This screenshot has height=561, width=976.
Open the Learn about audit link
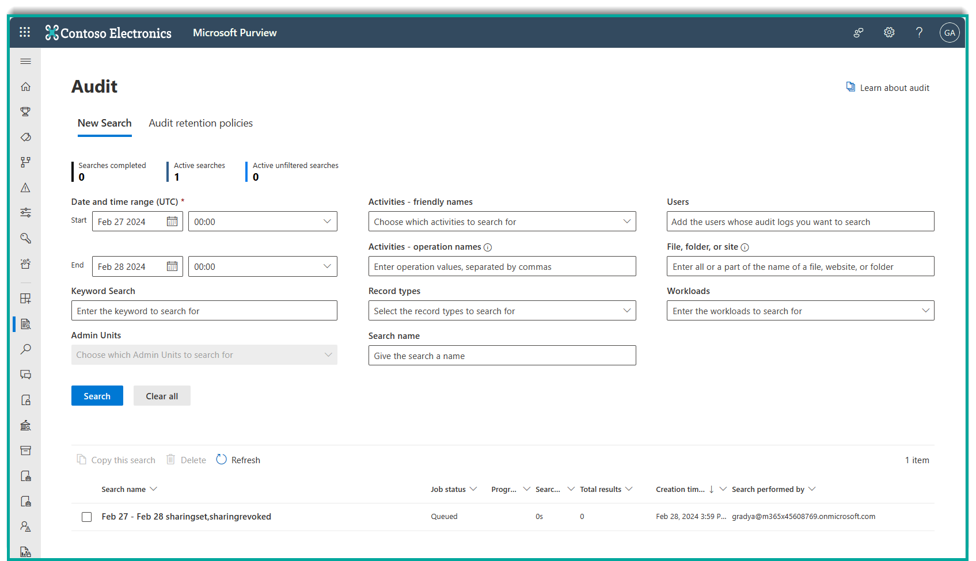click(894, 87)
